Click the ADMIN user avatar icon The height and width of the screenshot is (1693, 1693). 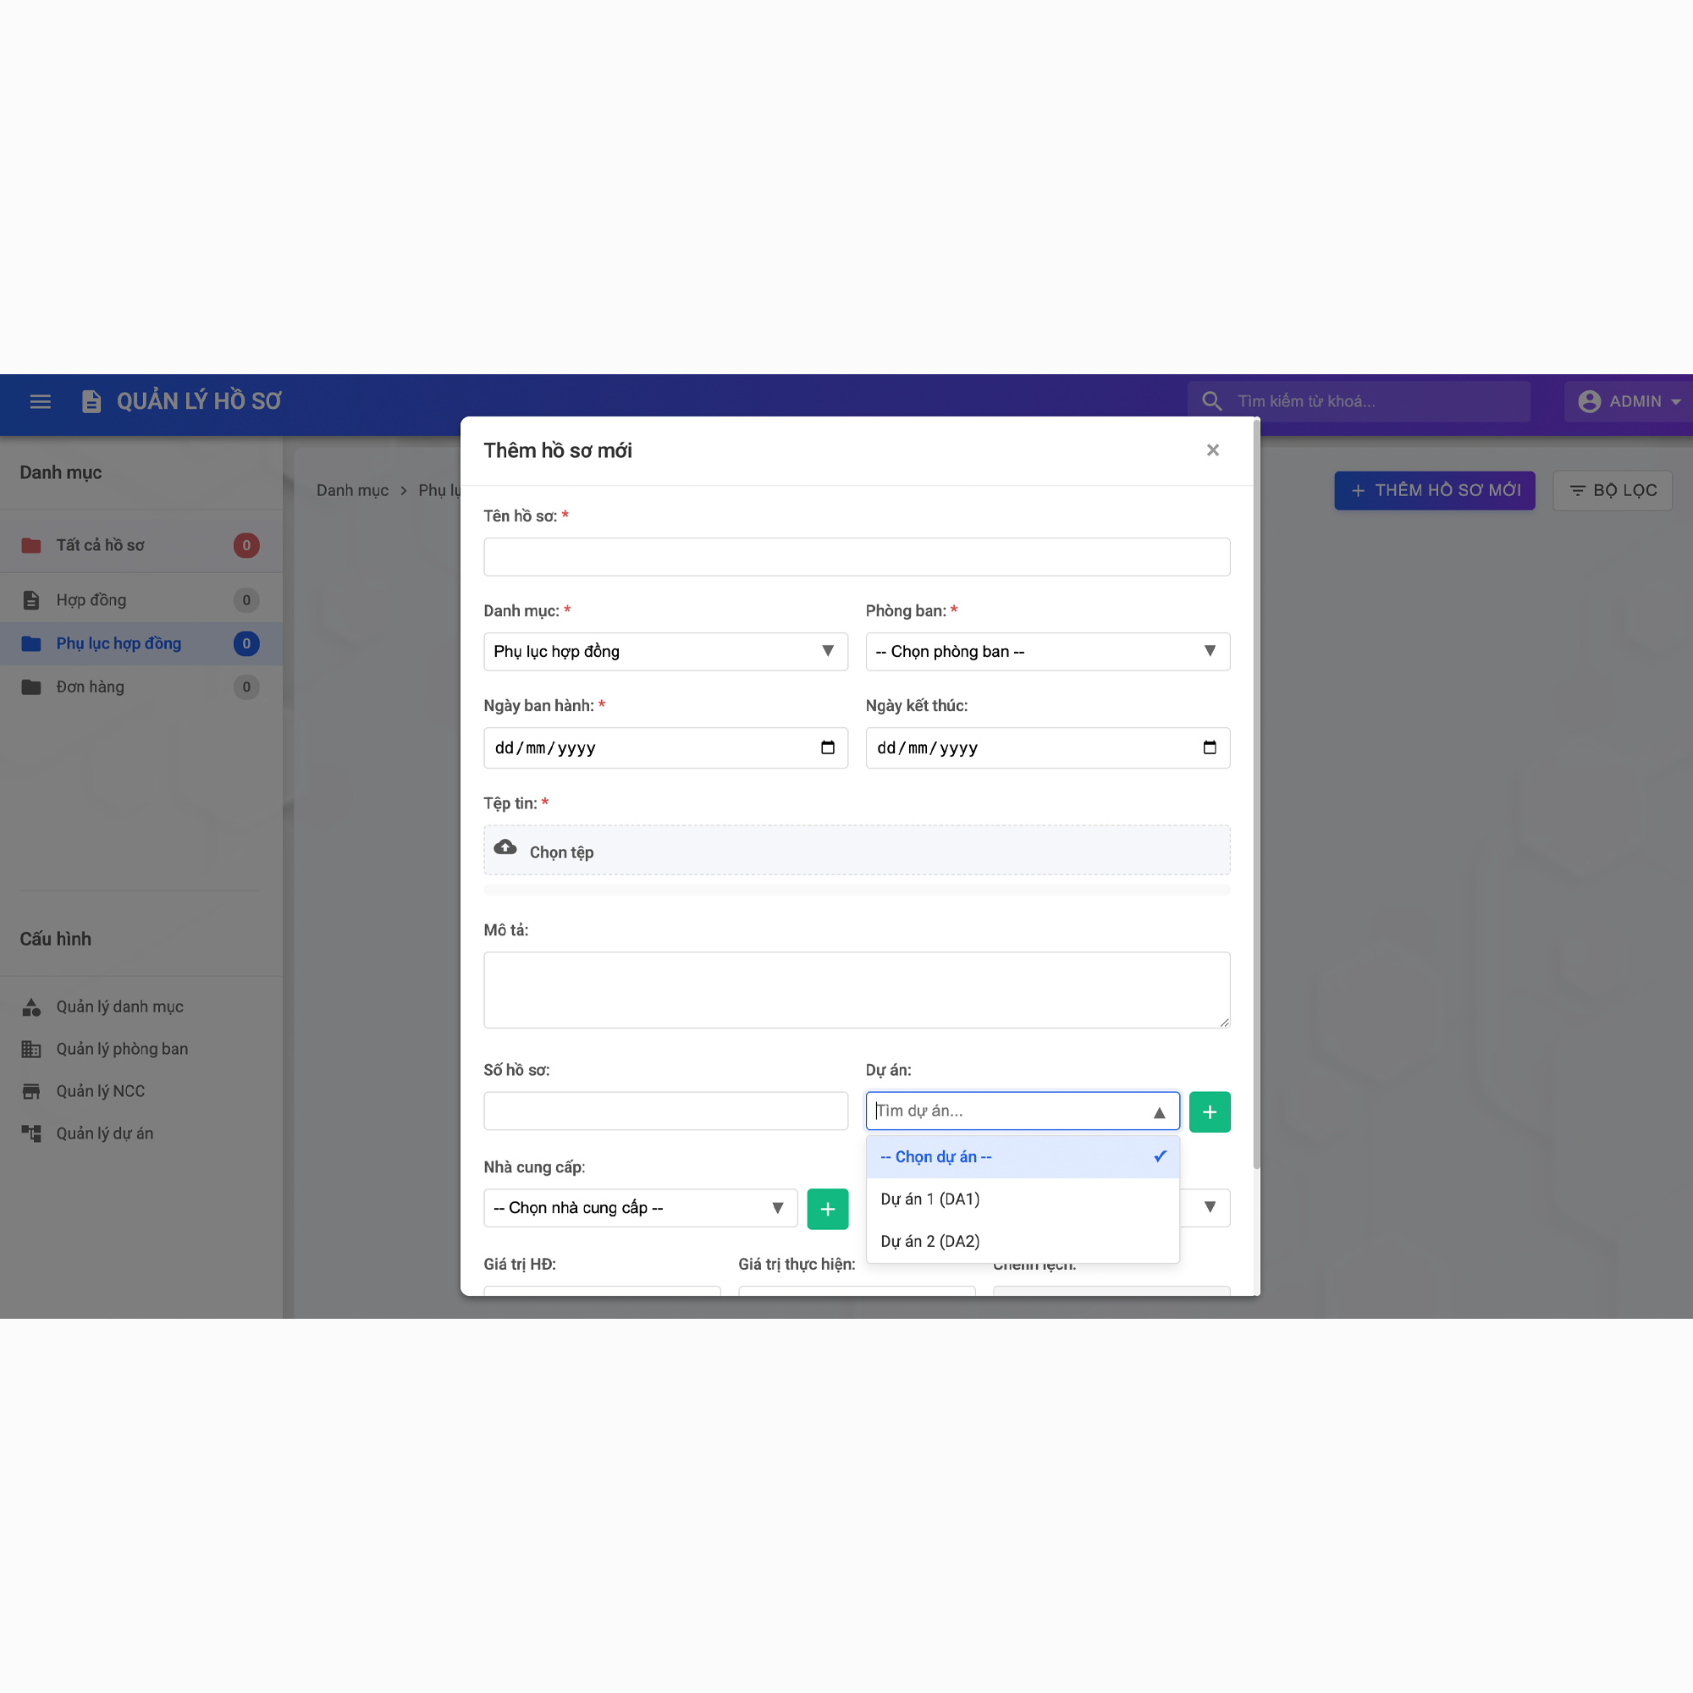pos(1589,401)
